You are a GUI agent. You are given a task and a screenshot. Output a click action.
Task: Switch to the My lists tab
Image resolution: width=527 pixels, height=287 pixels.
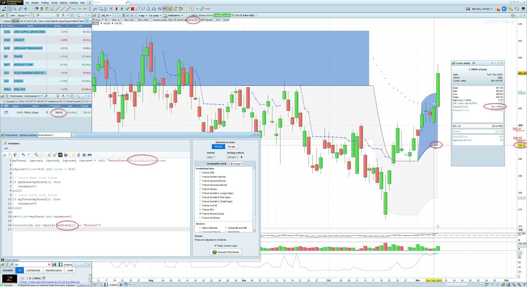pos(231,147)
